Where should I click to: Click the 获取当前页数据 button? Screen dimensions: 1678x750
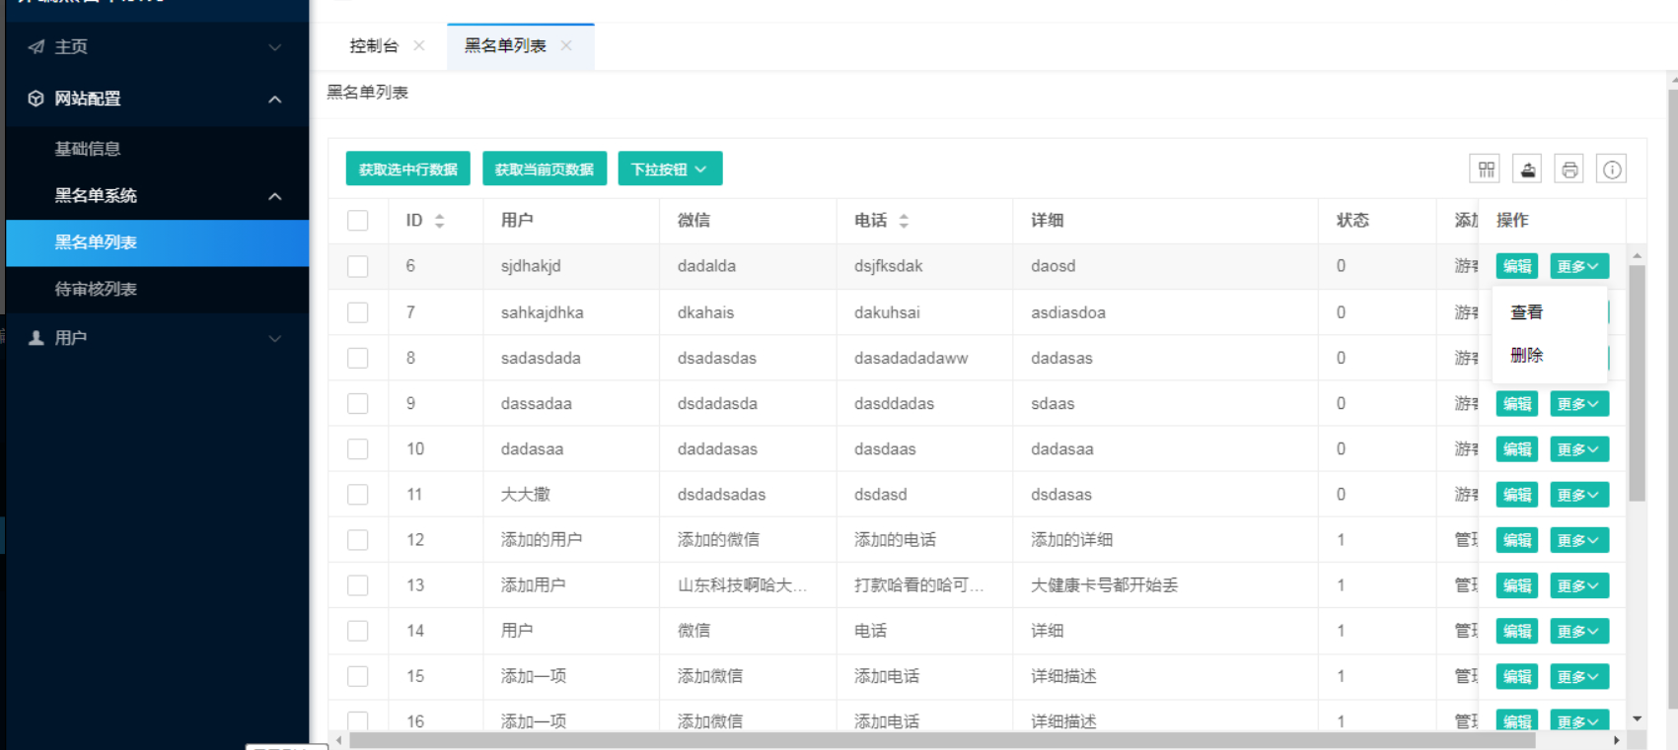click(x=545, y=169)
